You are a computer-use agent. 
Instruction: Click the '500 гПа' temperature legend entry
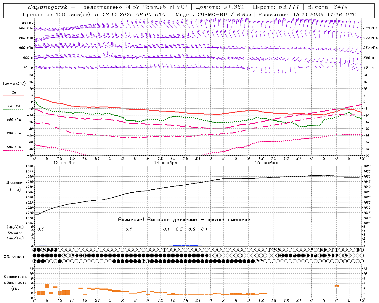14,147
